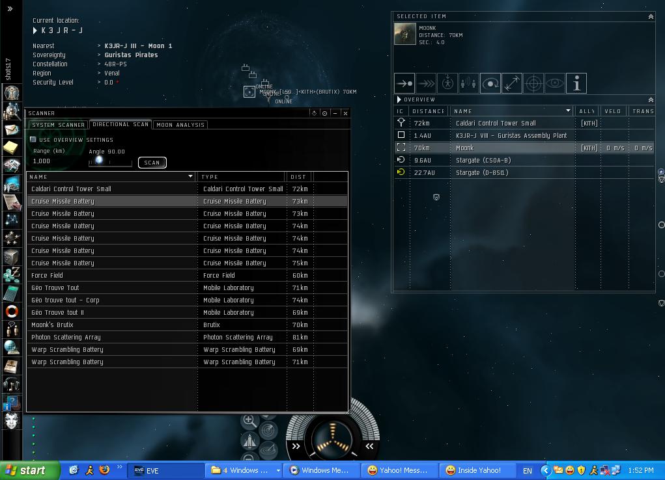This screenshot has height=480, width=665.
Task: Click the Dist column header in Scanner
Action: pos(300,177)
